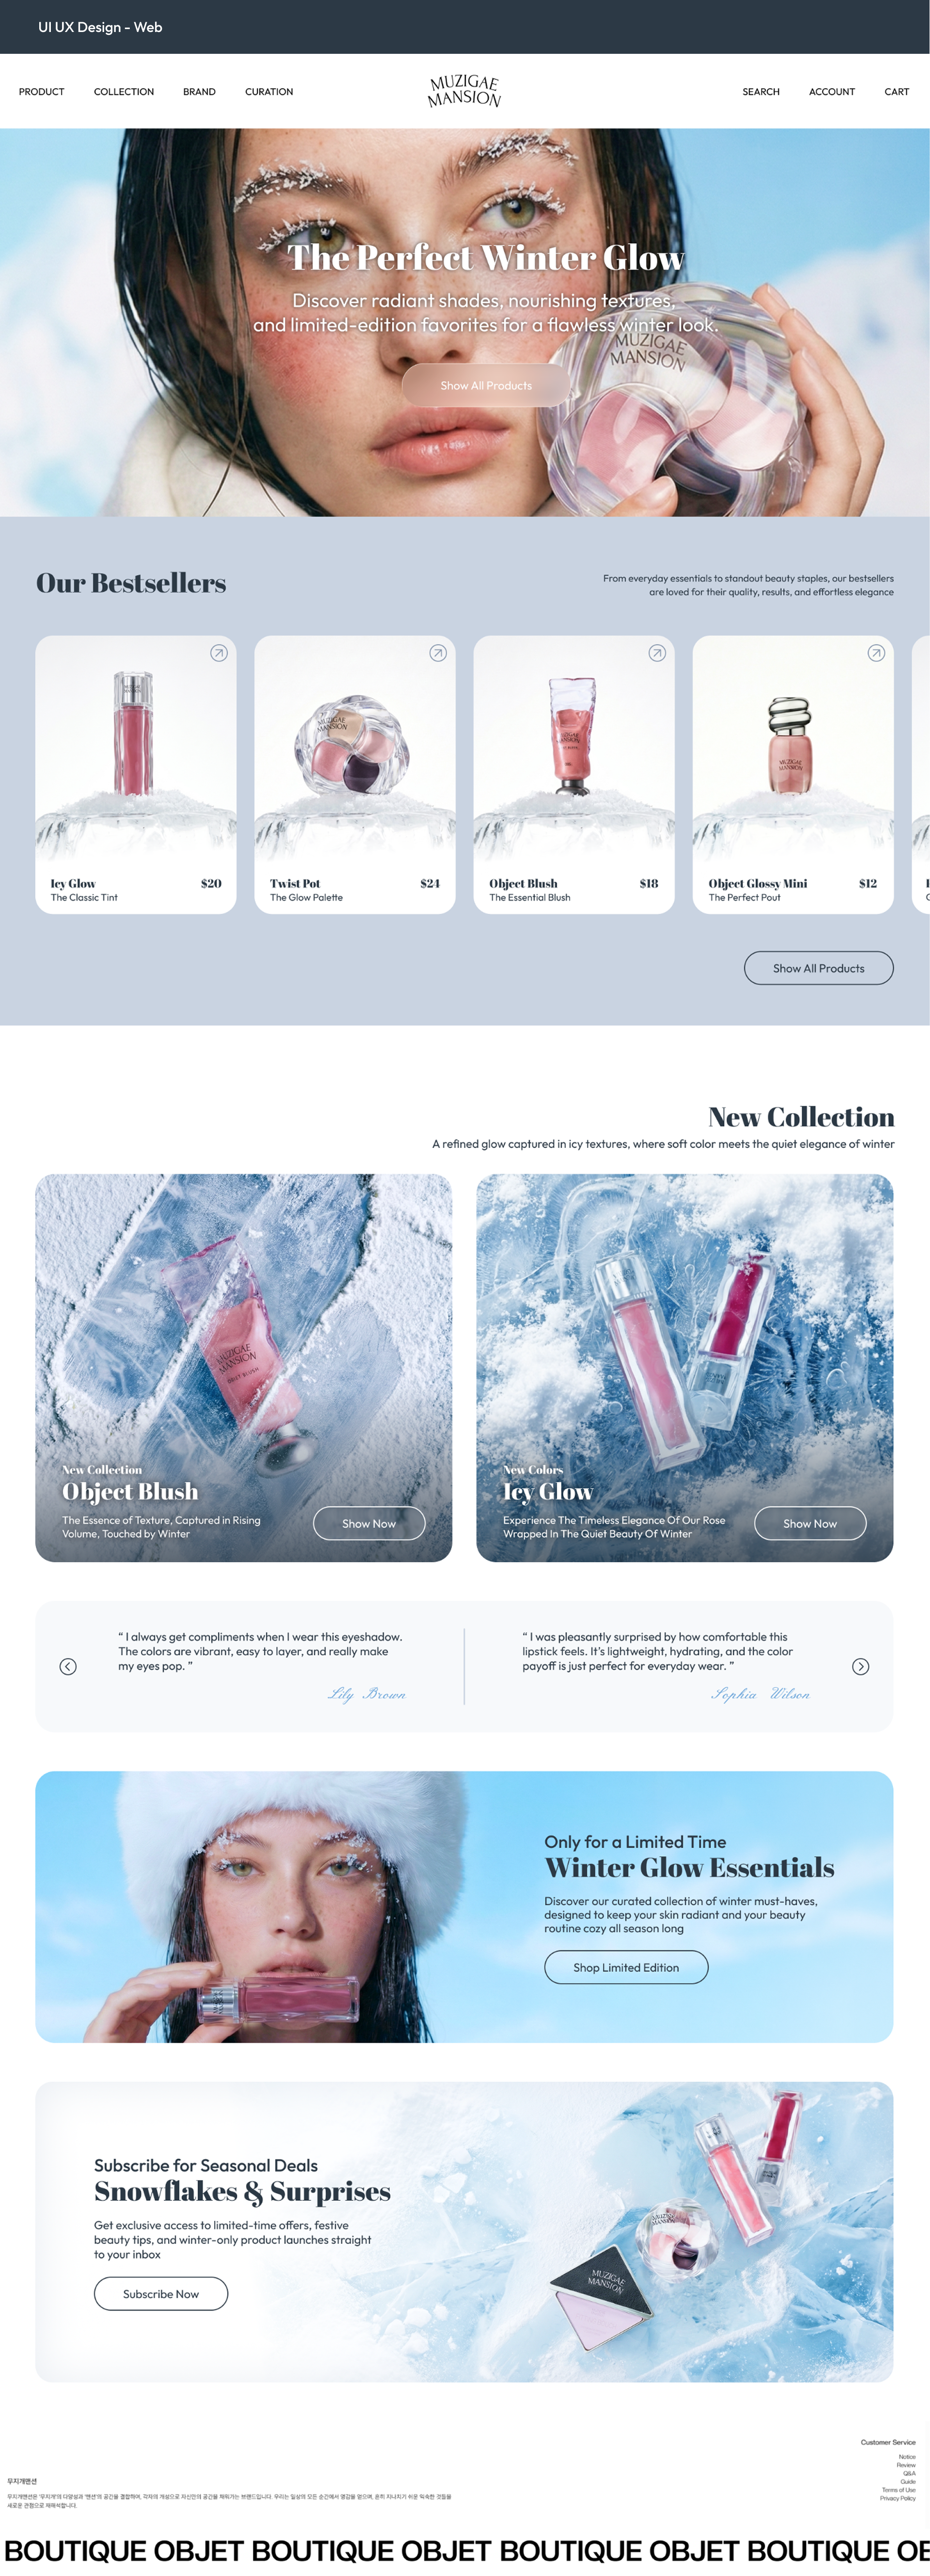This screenshot has width=930, height=2576.
Task: Open the COLLECTION menu
Action: [124, 92]
